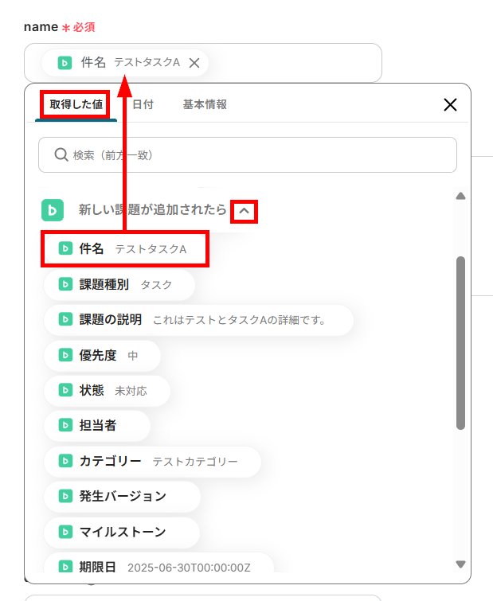Click the Backlog icon beside 新しい課題が追加されたら
Viewport: 493px width, 601px height.
(x=53, y=210)
